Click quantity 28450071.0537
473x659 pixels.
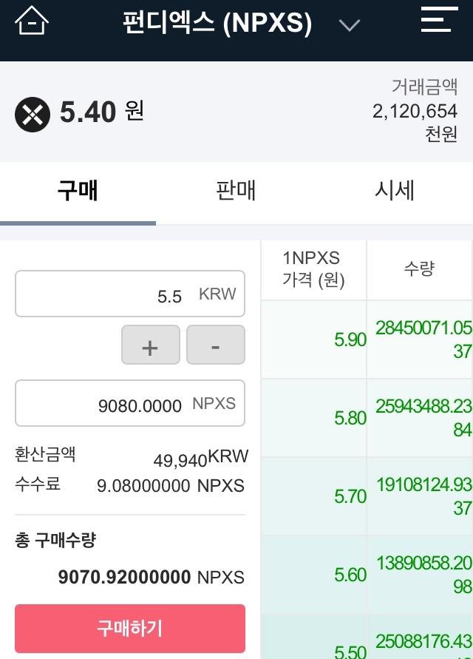click(423, 339)
